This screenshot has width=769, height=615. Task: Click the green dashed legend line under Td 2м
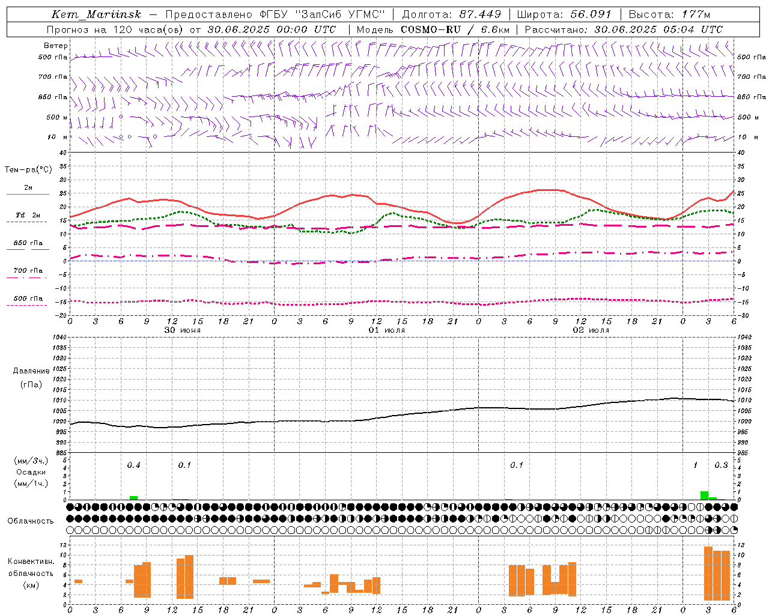[x=26, y=222]
